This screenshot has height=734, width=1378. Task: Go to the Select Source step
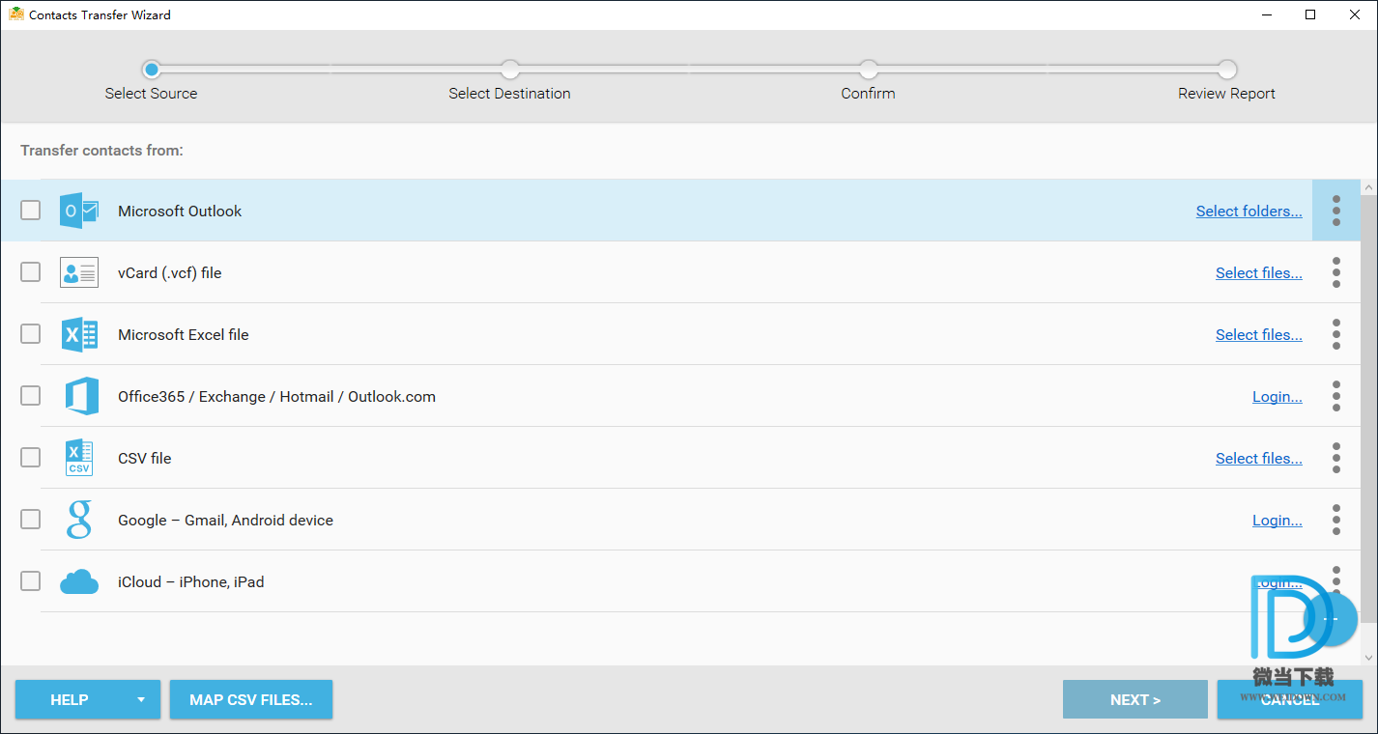(151, 70)
